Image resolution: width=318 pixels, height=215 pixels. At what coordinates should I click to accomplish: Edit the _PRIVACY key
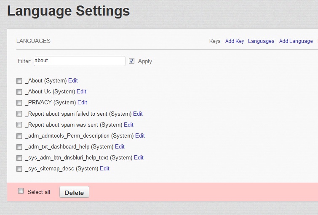pos(82,102)
